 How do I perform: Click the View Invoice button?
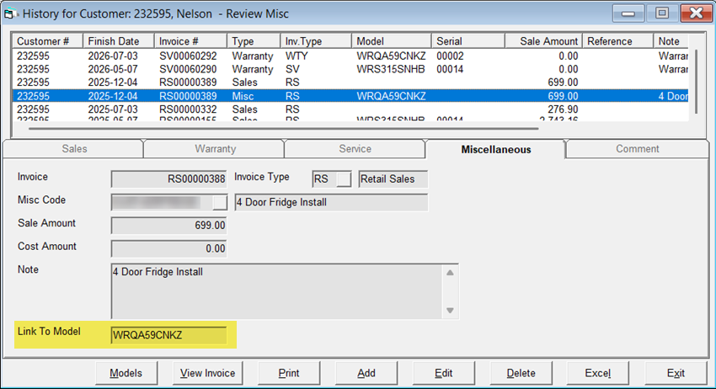click(207, 373)
